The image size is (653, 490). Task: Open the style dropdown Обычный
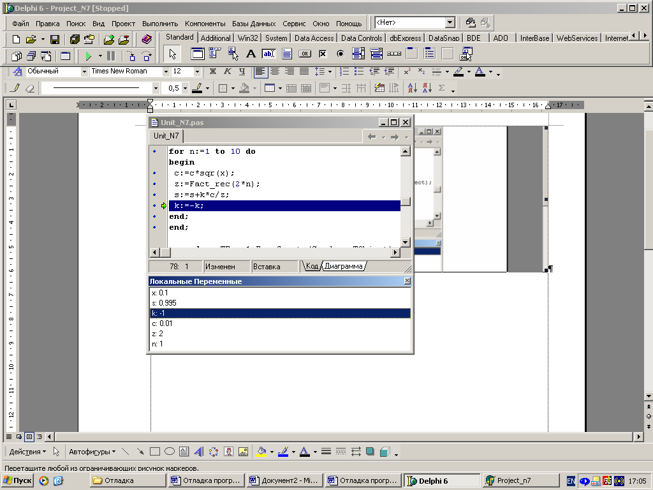(x=84, y=71)
